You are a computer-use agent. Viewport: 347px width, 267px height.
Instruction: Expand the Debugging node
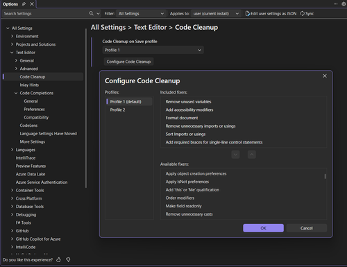click(12, 214)
